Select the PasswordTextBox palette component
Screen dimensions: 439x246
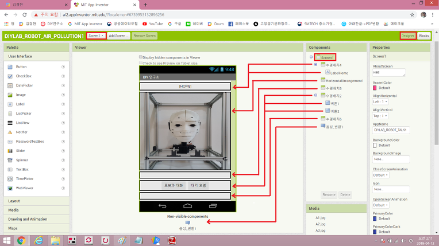pyautogui.click(x=29, y=142)
